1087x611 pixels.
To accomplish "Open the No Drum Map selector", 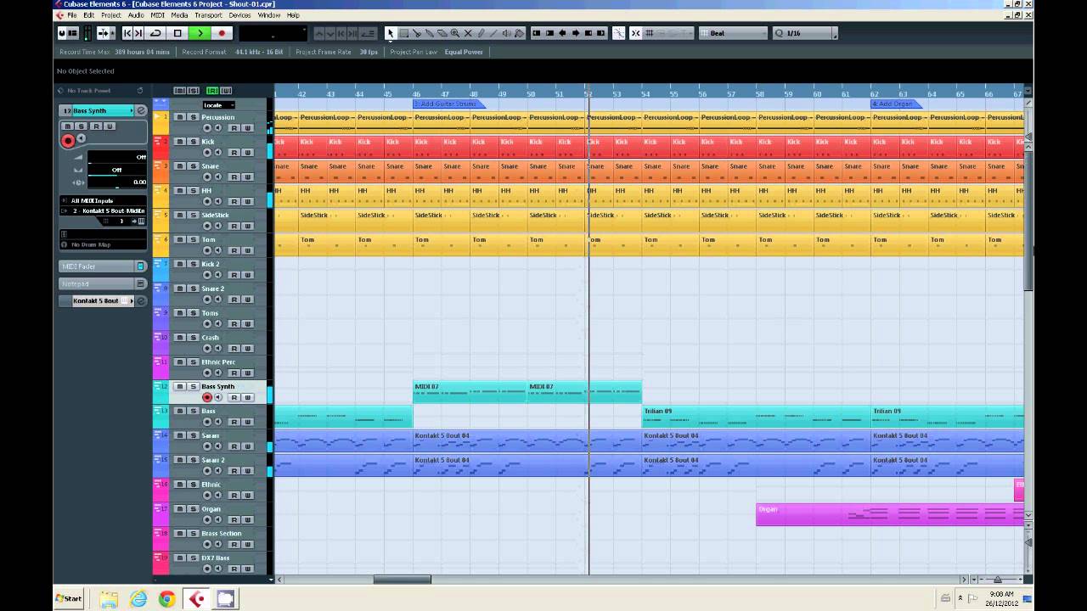I will pos(102,244).
